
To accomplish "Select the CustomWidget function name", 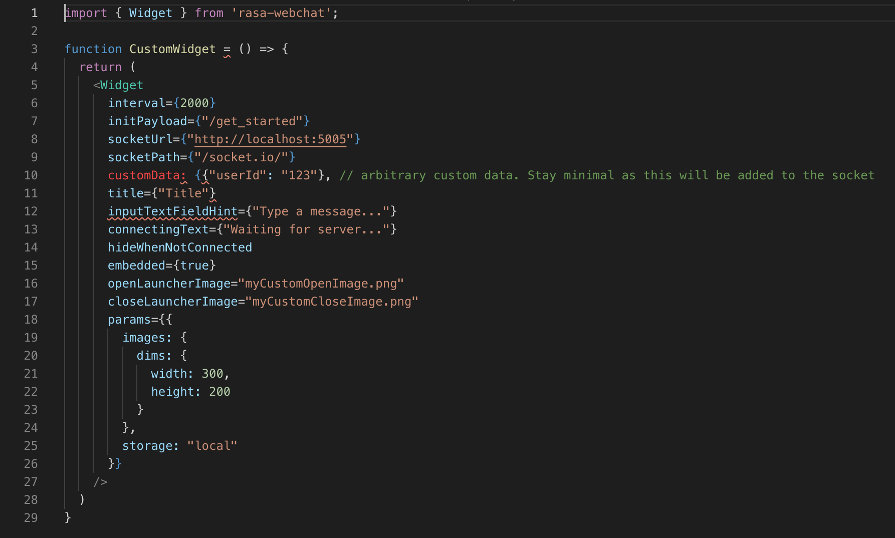I will (172, 49).
